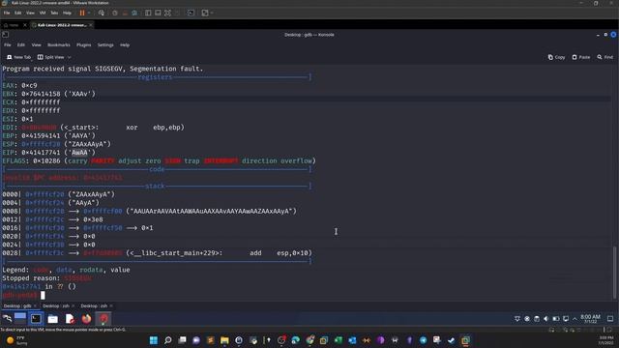Click the Kali tray network/display icon

tap(566, 319)
